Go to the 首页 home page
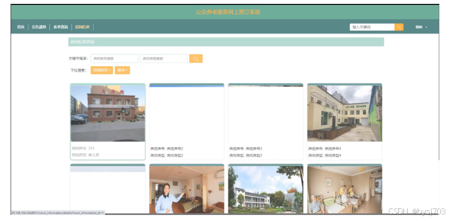 21,27
